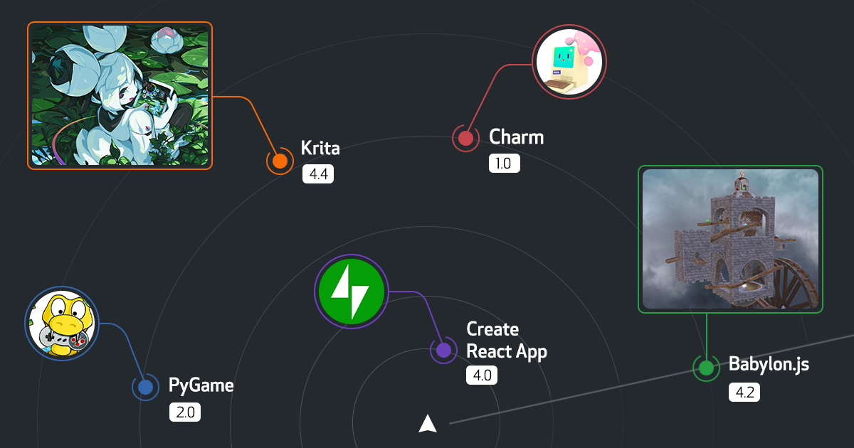Click the Charm text label

point(516,137)
